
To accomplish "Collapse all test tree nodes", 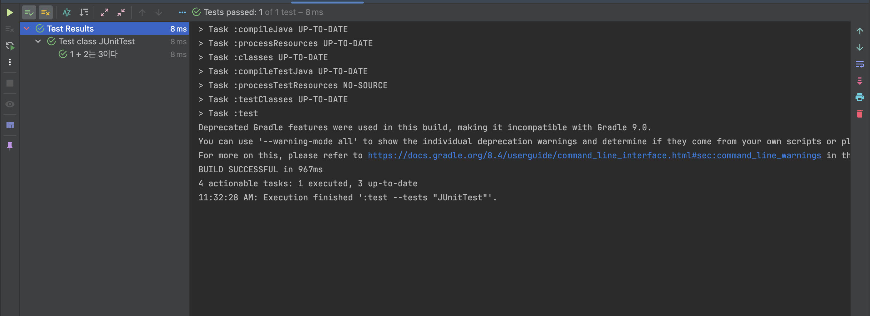I will [x=121, y=12].
